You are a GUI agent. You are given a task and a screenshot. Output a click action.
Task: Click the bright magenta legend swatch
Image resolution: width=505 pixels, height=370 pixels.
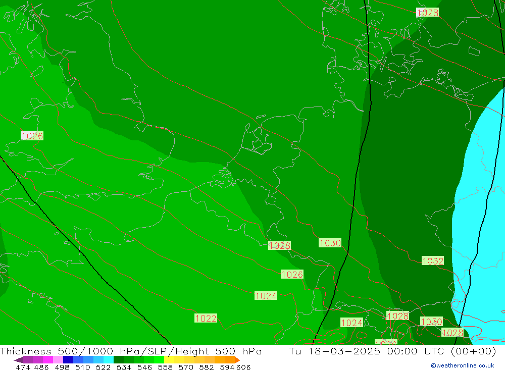(x=47, y=360)
